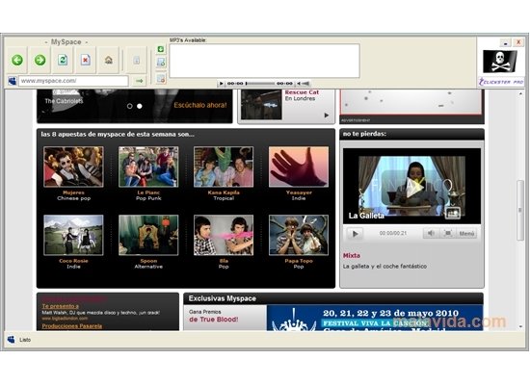Screen dimensions: 530x385
Task: Click the Listo status text
Action: tap(25, 340)
